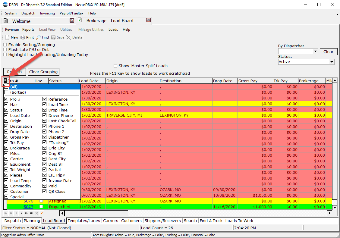Uncheck the Invoice Date column
Screen dimensions: 340x238
(x=44, y=180)
